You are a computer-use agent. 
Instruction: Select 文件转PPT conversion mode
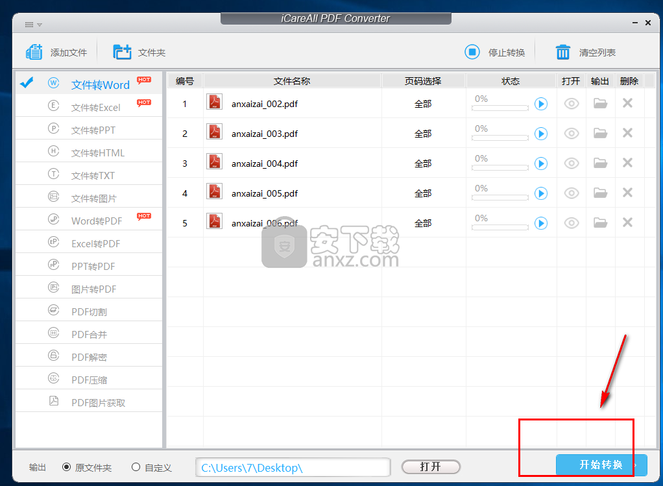point(89,128)
